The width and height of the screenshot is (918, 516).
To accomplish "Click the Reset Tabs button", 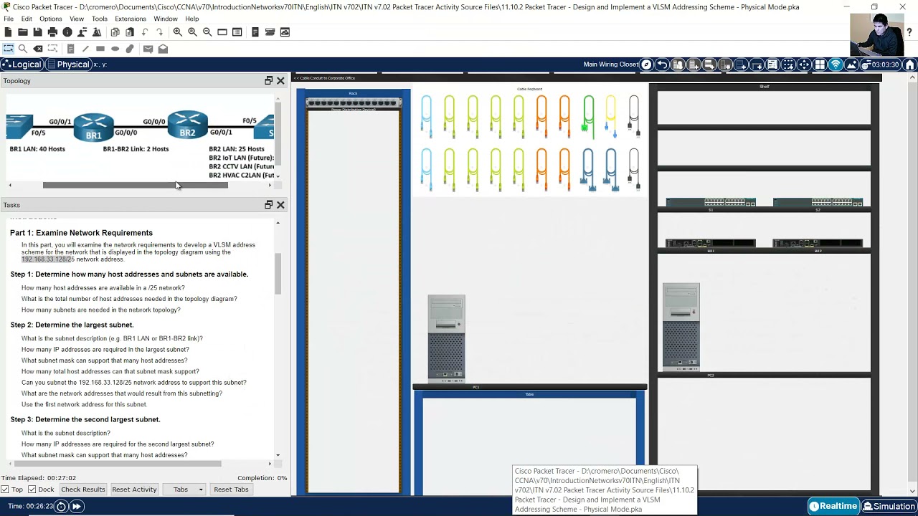I will tap(231, 489).
